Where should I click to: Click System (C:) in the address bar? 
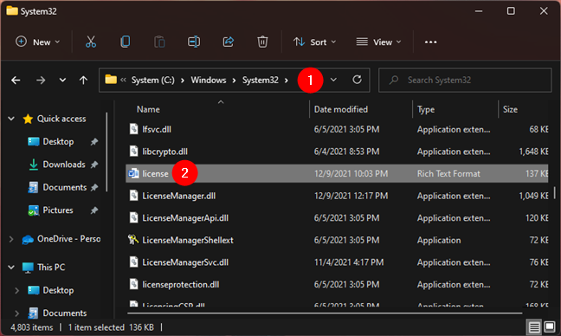[x=153, y=80]
